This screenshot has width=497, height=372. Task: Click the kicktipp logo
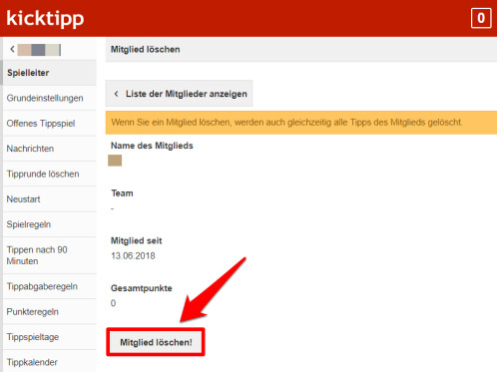45,19
